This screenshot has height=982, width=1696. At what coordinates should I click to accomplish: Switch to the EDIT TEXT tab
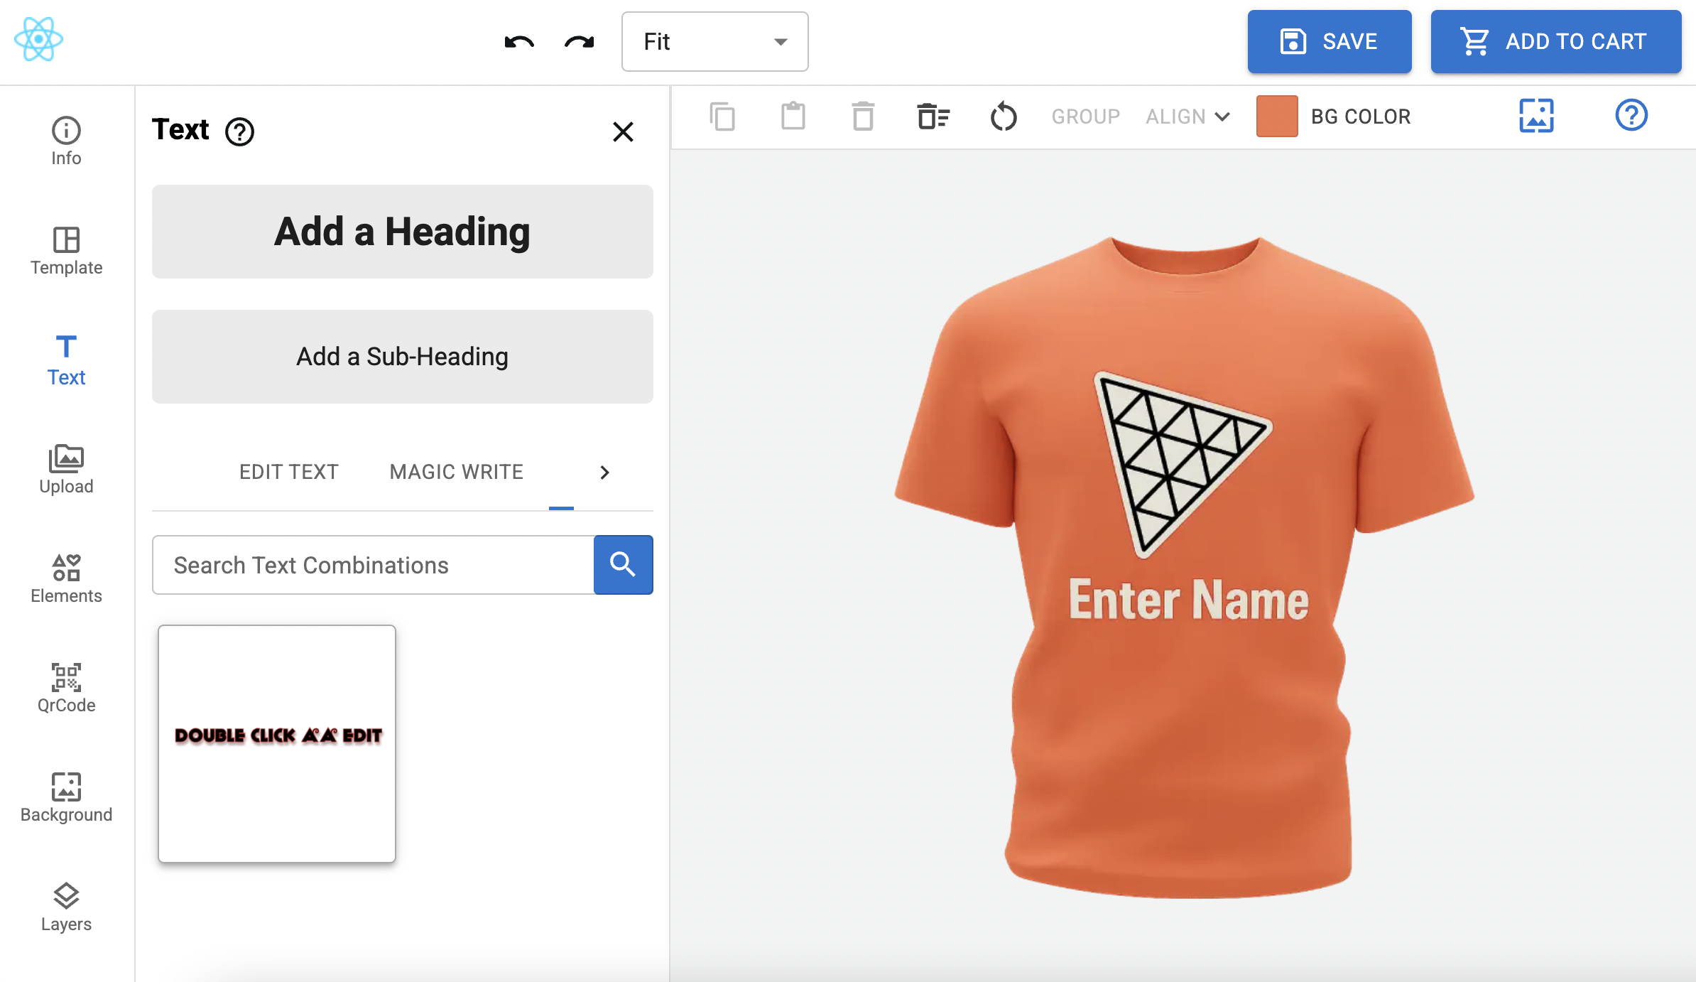click(x=288, y=472)
